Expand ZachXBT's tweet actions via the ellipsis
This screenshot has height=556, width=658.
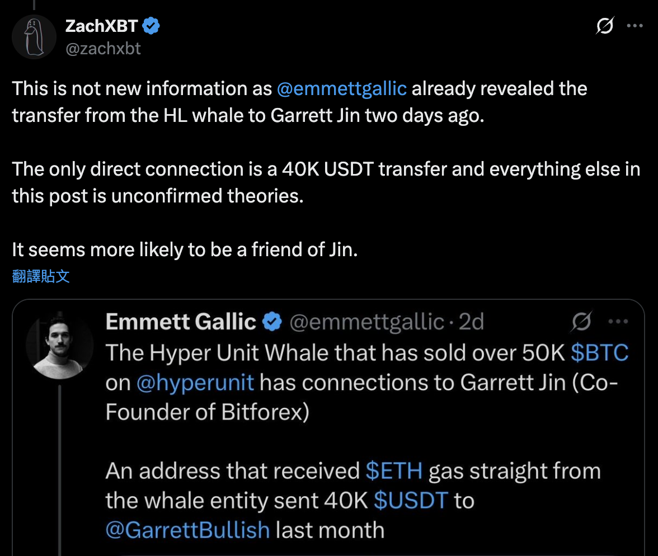tap(635, 26)
